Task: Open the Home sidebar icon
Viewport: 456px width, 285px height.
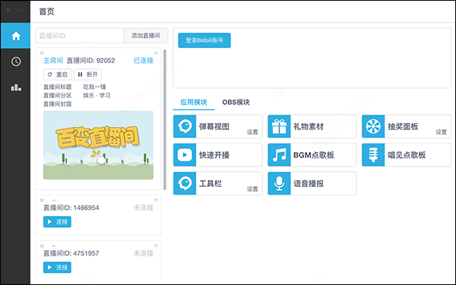Action: (16, 36)
